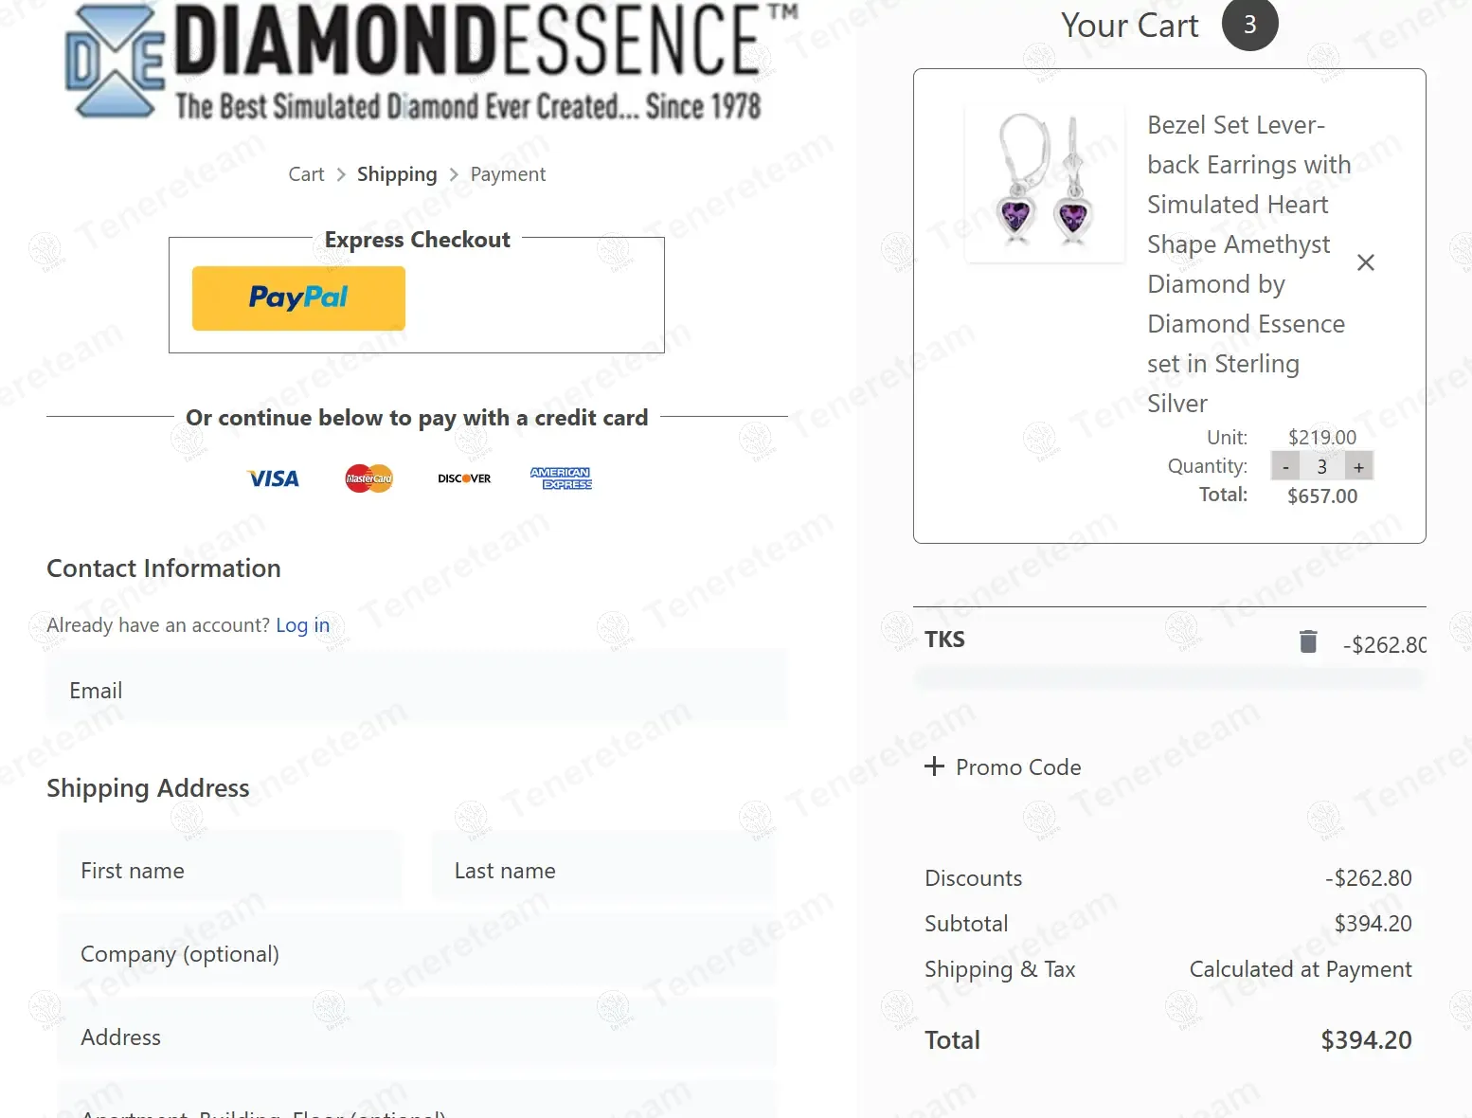Click the MasterCard icon

pos(368,478)
